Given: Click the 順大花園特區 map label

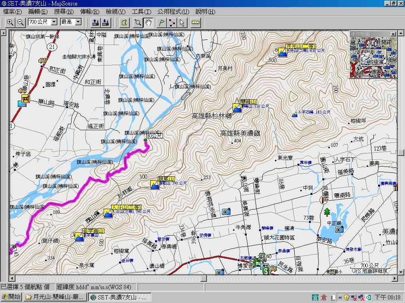Looking at the screenshot, I should pyautogui.click(x=279, y=238).
